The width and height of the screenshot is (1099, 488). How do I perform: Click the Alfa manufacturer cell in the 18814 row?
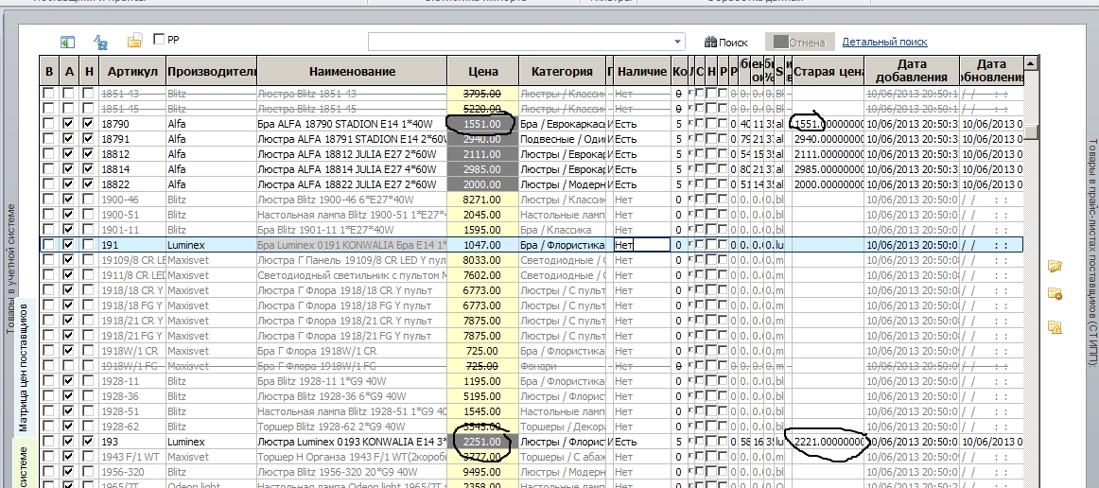[x=212, y=169]
